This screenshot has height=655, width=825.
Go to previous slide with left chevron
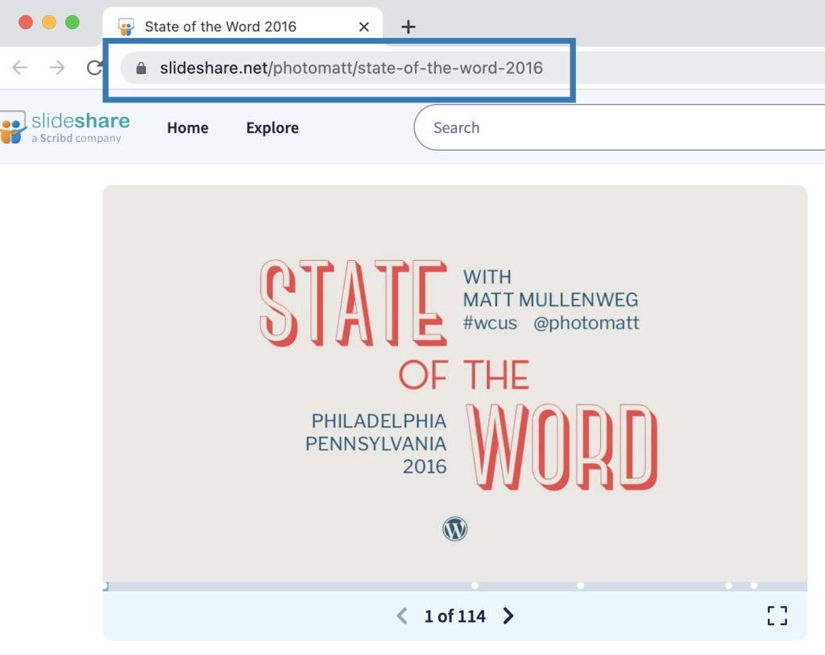coord(402,616)
